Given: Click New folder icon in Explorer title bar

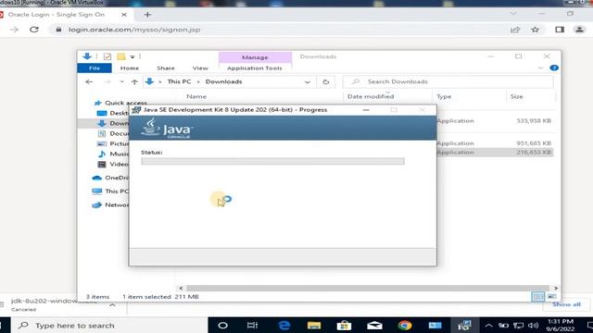Looking at the screenshot, I should 121,56.
